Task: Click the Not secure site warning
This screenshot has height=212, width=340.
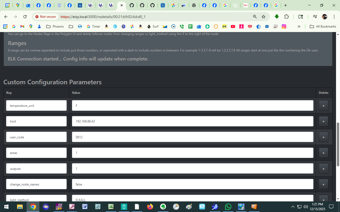Action: [x=45, y=17]
